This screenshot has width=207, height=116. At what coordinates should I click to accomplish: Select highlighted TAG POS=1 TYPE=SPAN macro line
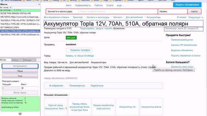(x=20, y=31)
